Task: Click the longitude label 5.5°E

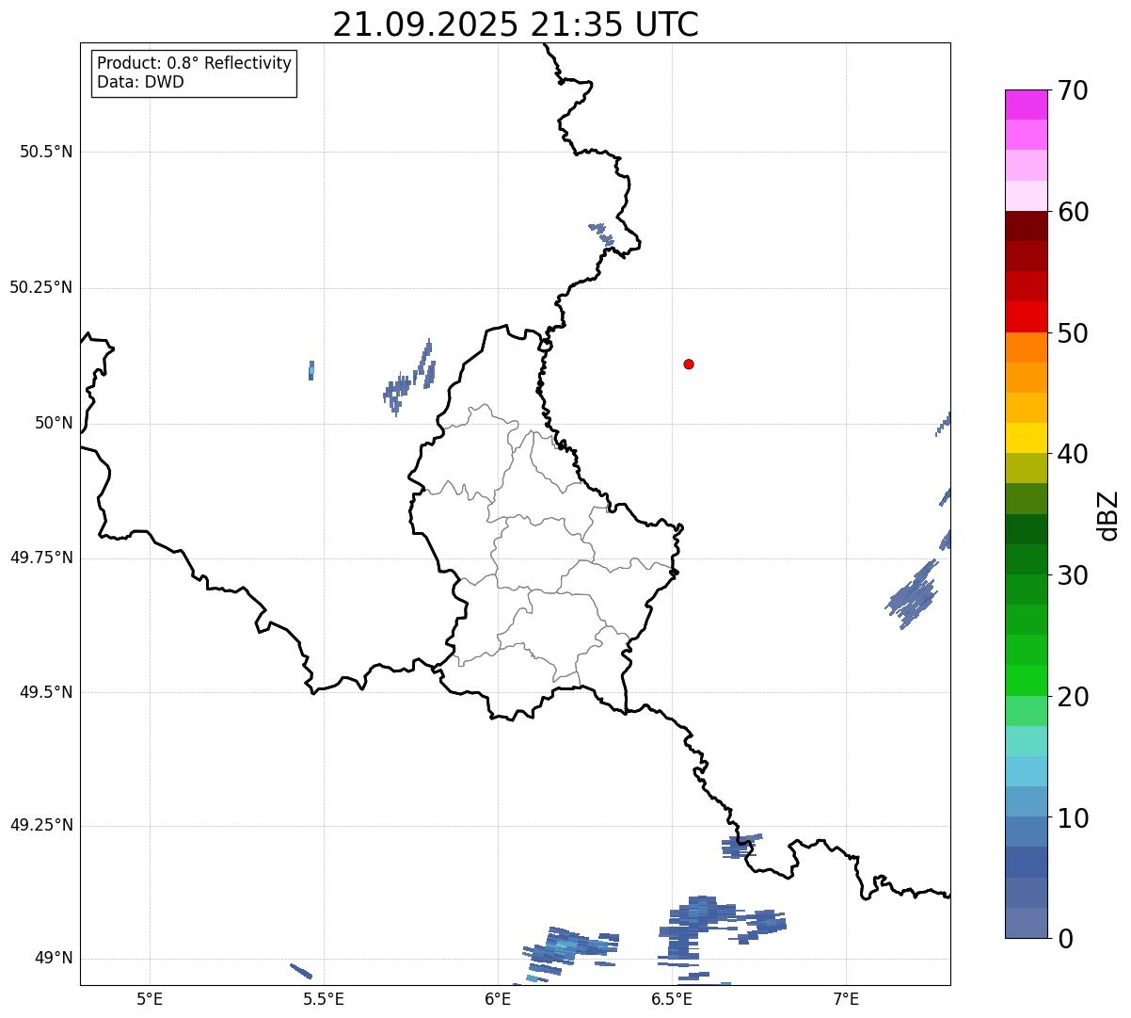Action: pos(324,998)
